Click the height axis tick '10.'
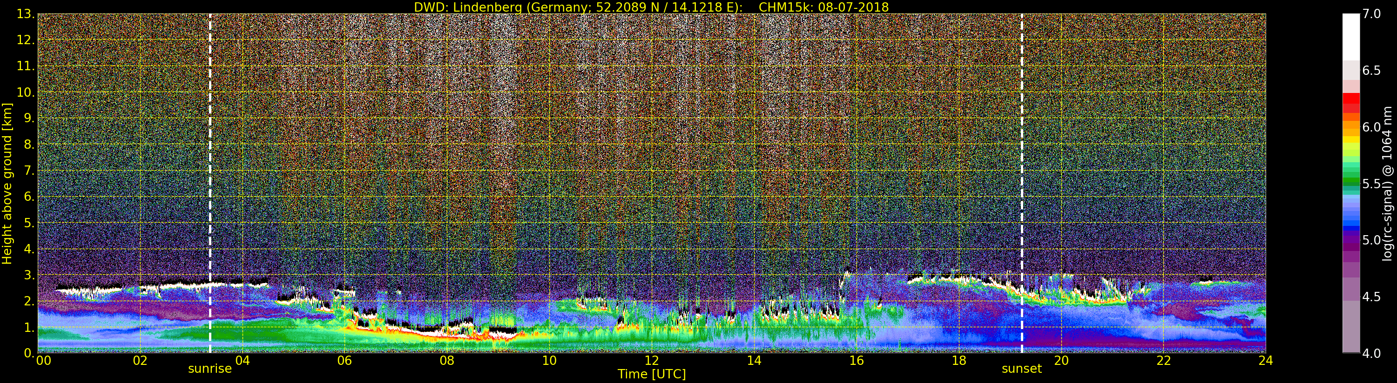The image size is (1397, 383). click(x=26, y=92)
